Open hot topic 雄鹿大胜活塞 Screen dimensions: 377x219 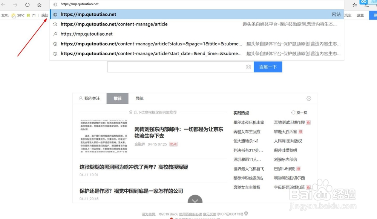(285, 132)
